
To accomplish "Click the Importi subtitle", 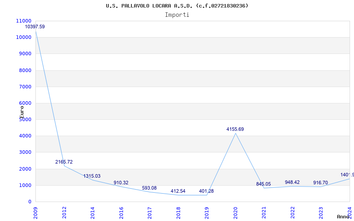I will click(x=177, y=15).
